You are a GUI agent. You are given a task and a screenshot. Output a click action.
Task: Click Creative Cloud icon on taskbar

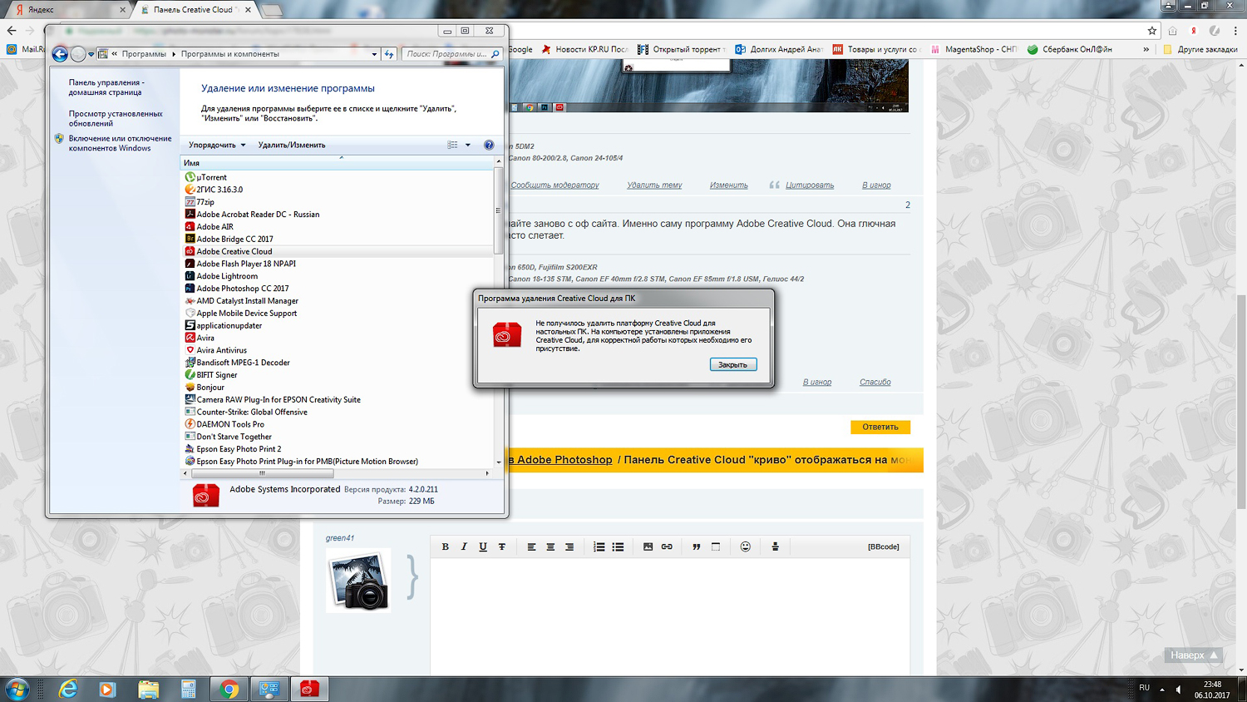click(x=309, y=689)
